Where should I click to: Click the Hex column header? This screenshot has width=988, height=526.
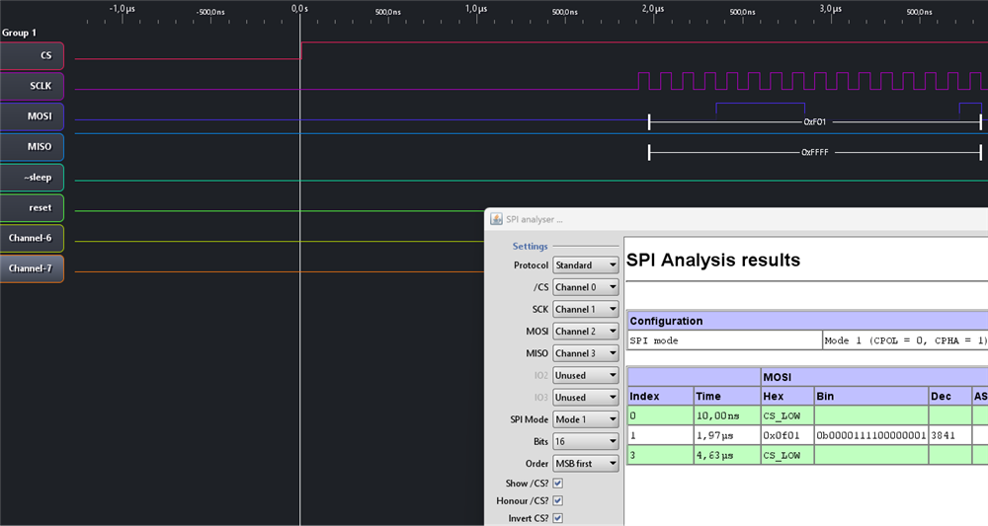[x=787, y=397]
